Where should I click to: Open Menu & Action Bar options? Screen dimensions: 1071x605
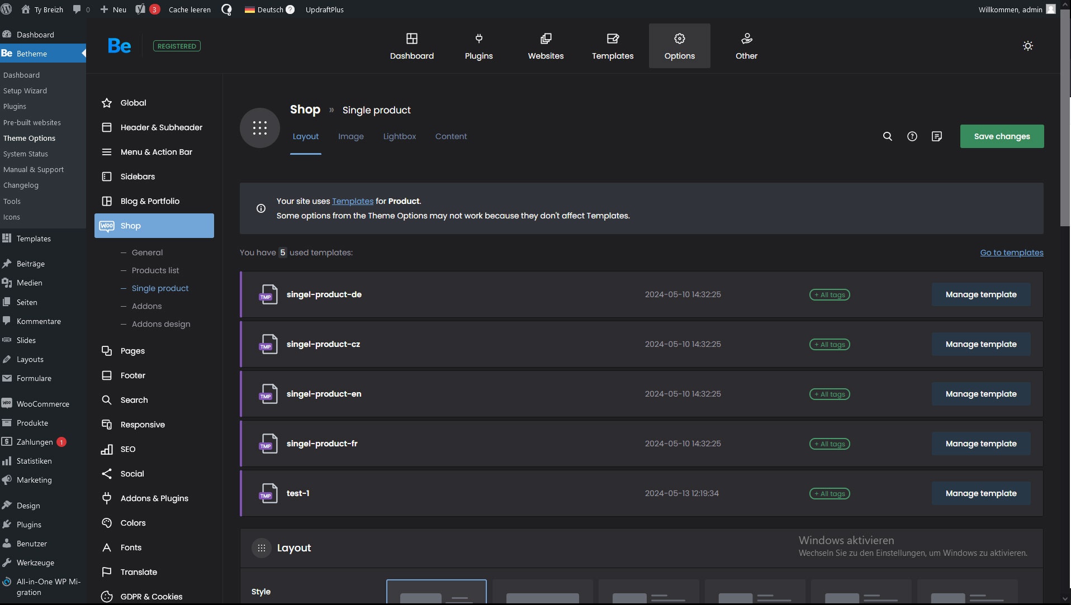click(x=154, y=152)
